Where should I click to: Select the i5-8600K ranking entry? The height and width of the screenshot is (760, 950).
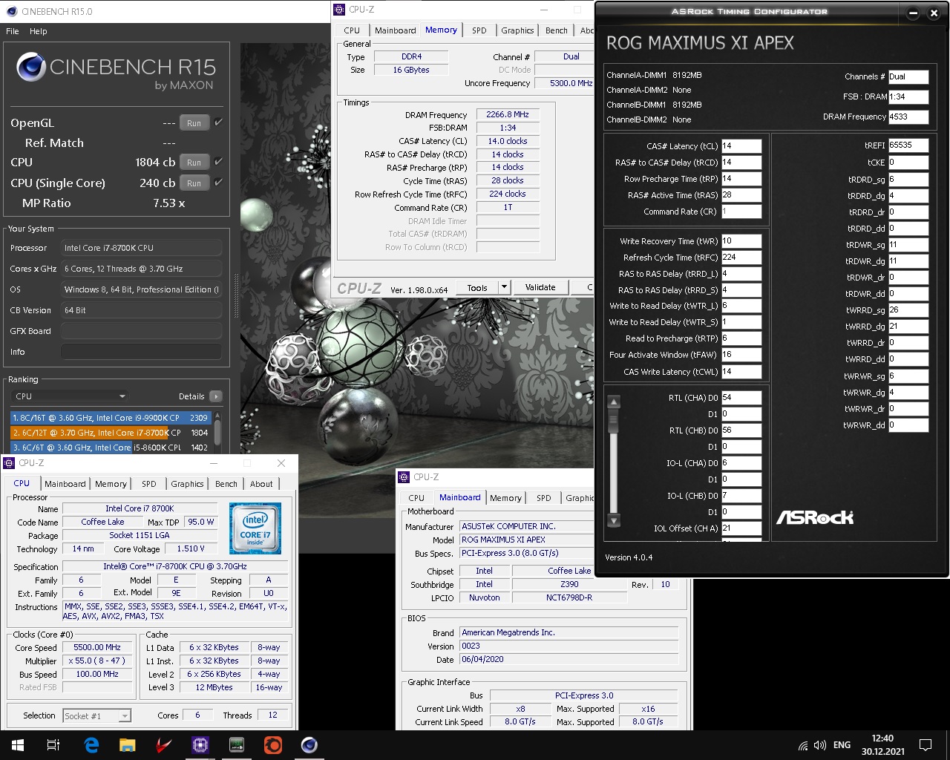click(x=111, y=448)
